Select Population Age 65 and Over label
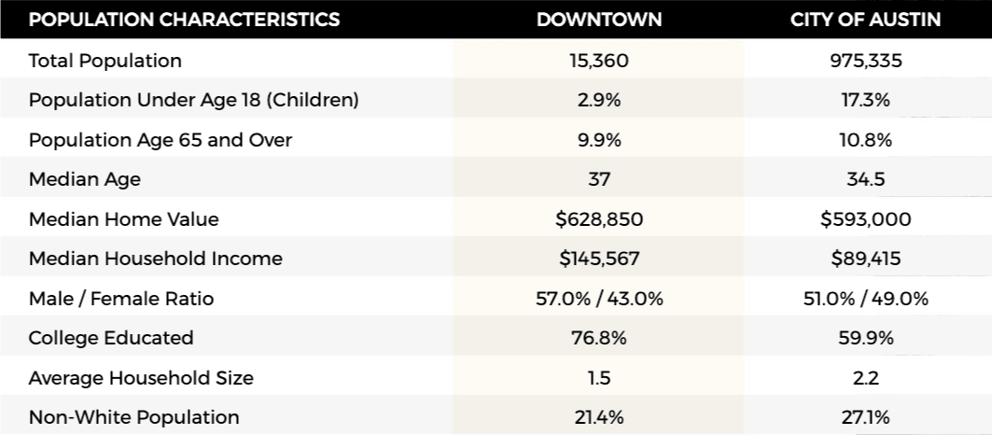Screen dimensions: 992x435 [161, 140]
